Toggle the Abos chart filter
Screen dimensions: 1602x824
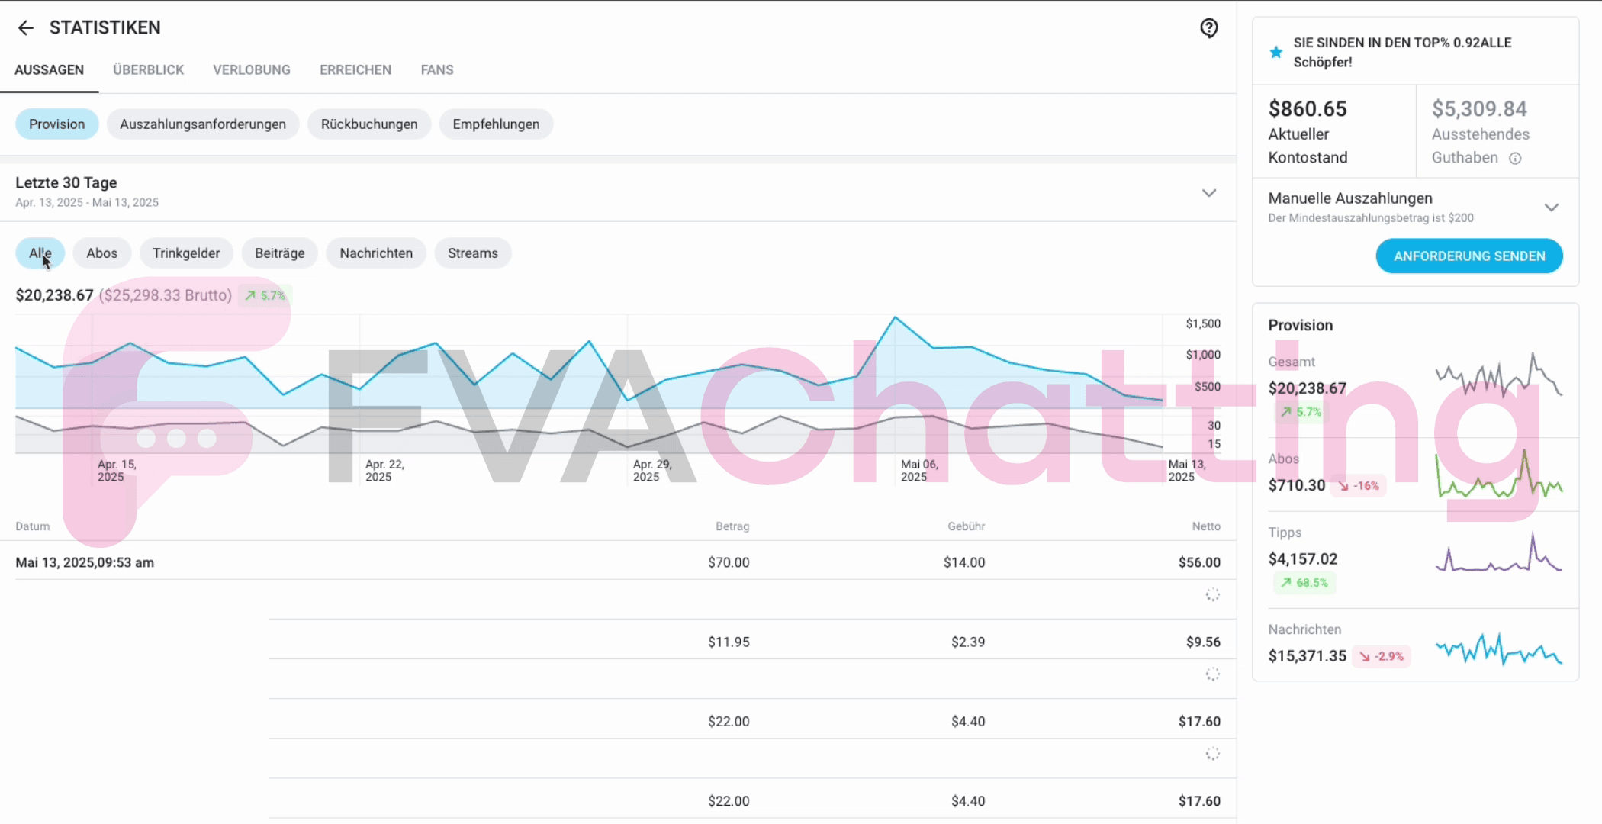click(x=102, y=253)
